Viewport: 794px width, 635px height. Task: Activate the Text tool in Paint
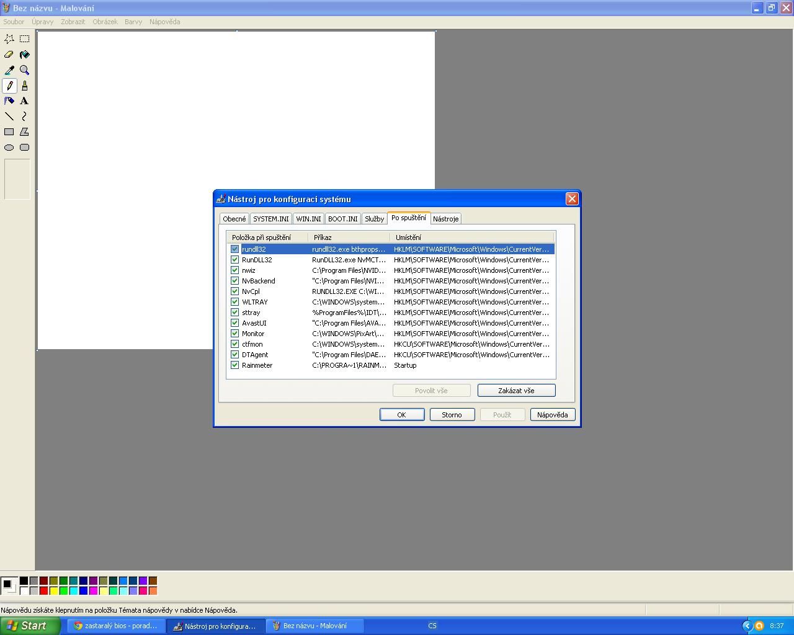(25, 101)
